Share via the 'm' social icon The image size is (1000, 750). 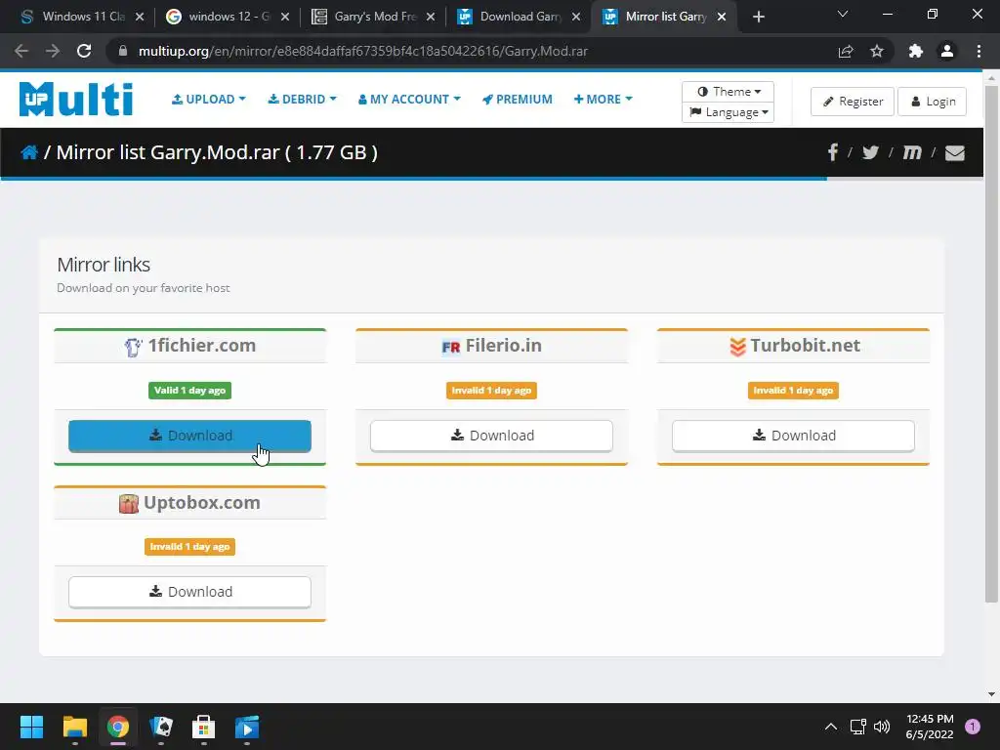coord(912,152)
